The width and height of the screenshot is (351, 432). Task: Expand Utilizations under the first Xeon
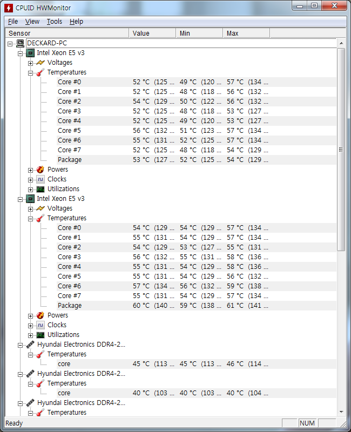(x=30, y=190)
